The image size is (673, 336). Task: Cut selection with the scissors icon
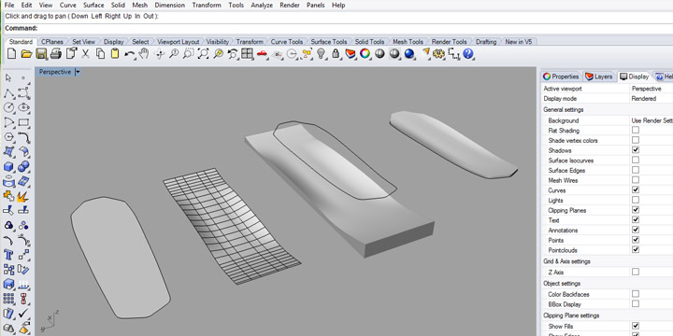pos(85,53)
